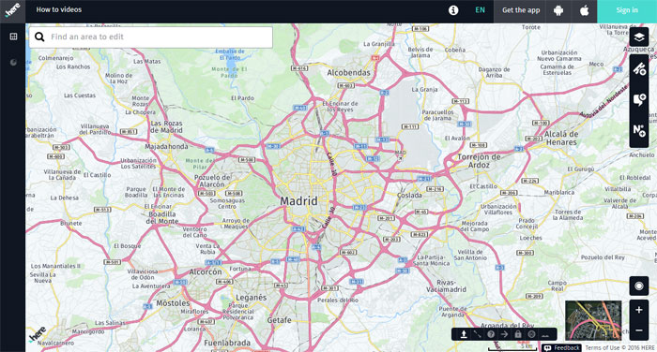Click the dark globe icon in left sidebar
The height and width of the screenshot is (352, 657).
(x=13, y=63)
